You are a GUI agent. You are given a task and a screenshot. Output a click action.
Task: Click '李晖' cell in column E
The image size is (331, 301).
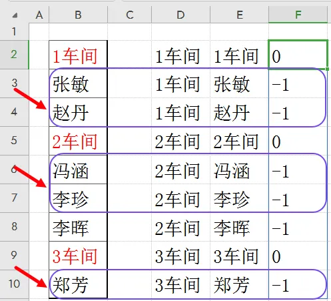tap(239, 227)
